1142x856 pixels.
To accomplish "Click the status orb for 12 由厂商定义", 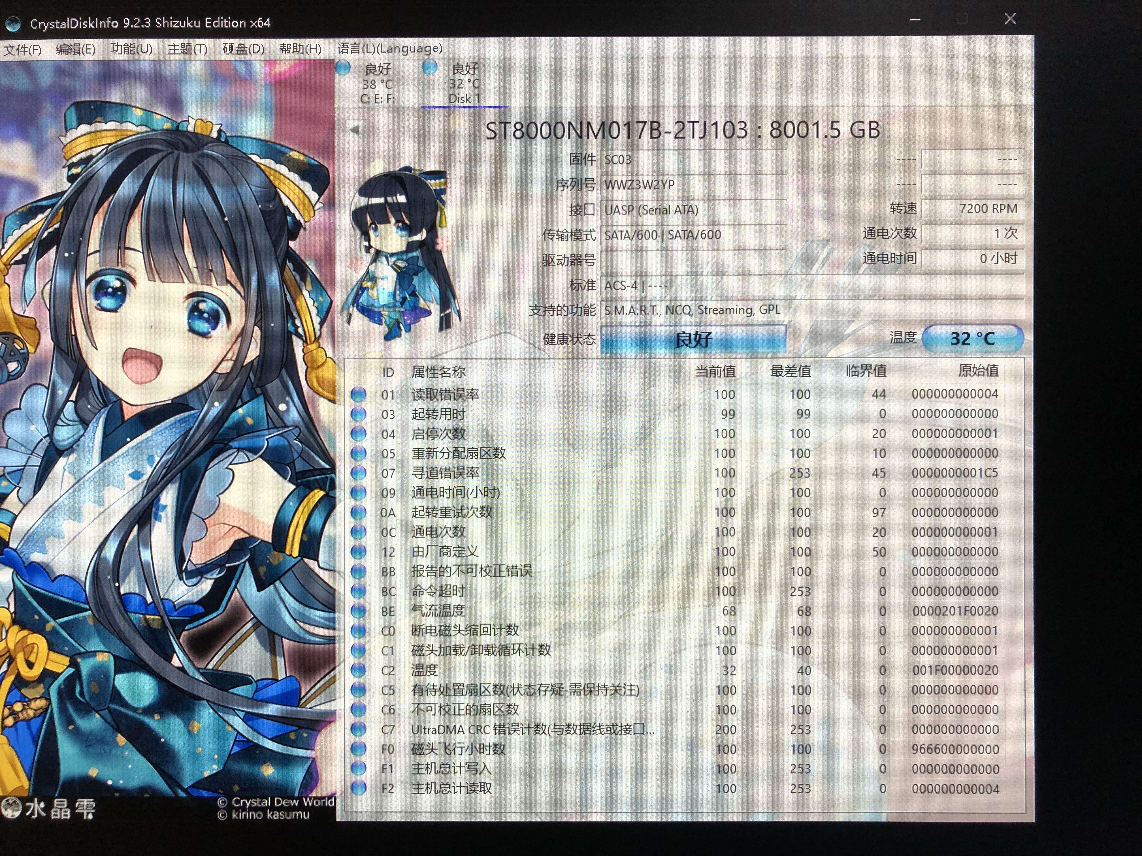I will coord(358,552).
